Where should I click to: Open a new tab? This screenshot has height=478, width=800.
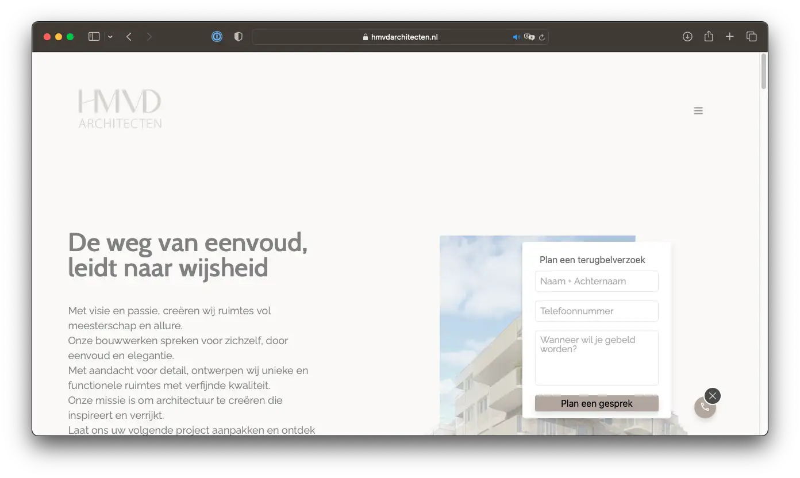coord(729,37)
